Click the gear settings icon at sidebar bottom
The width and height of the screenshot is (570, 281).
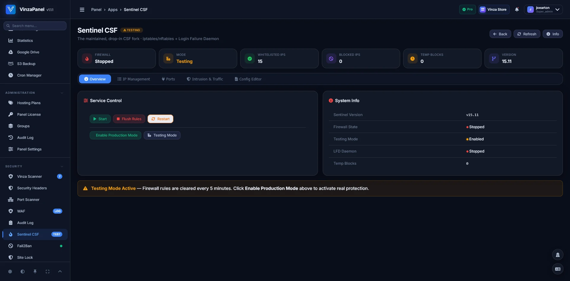(10, 272)
